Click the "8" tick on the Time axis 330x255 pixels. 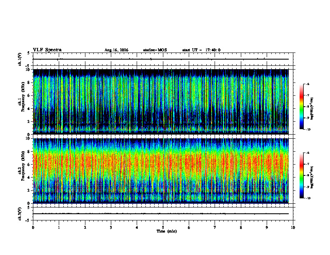tap(241, 227)
